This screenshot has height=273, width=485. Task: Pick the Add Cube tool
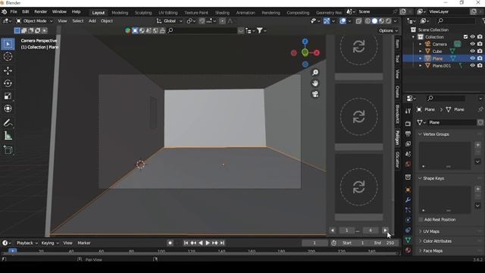[8, 150]
